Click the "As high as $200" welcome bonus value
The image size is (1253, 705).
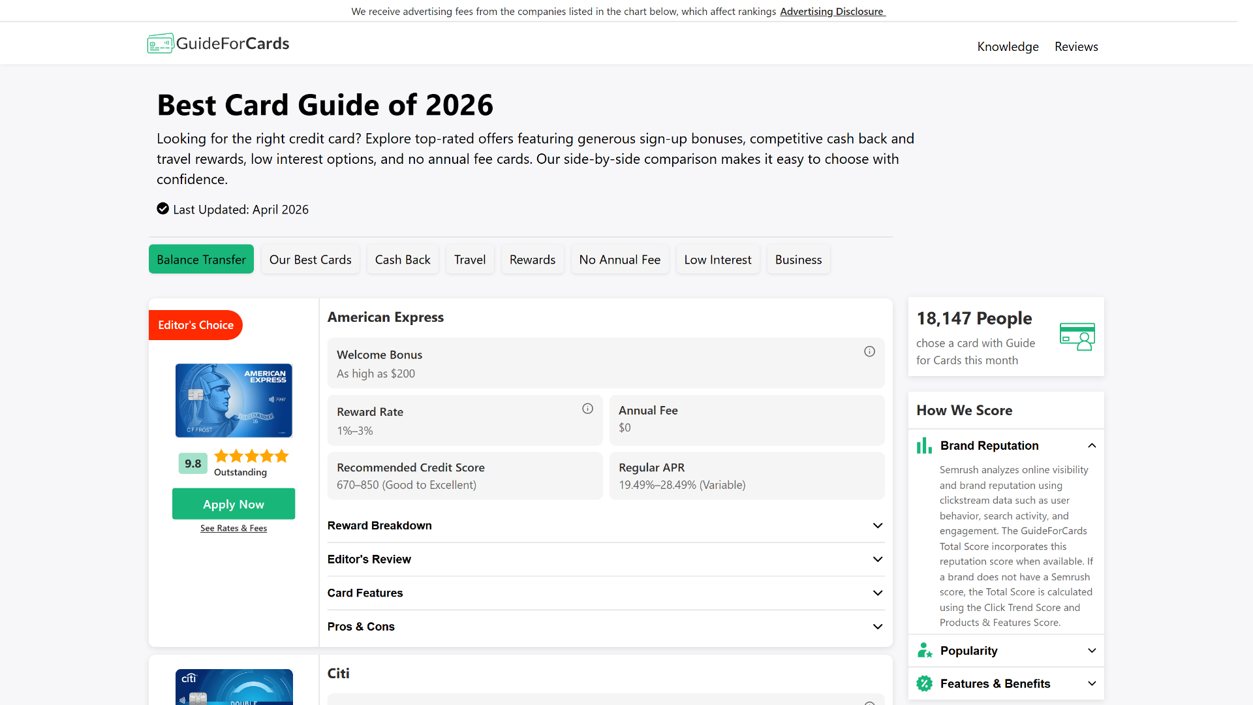click(x=376, y=373)
